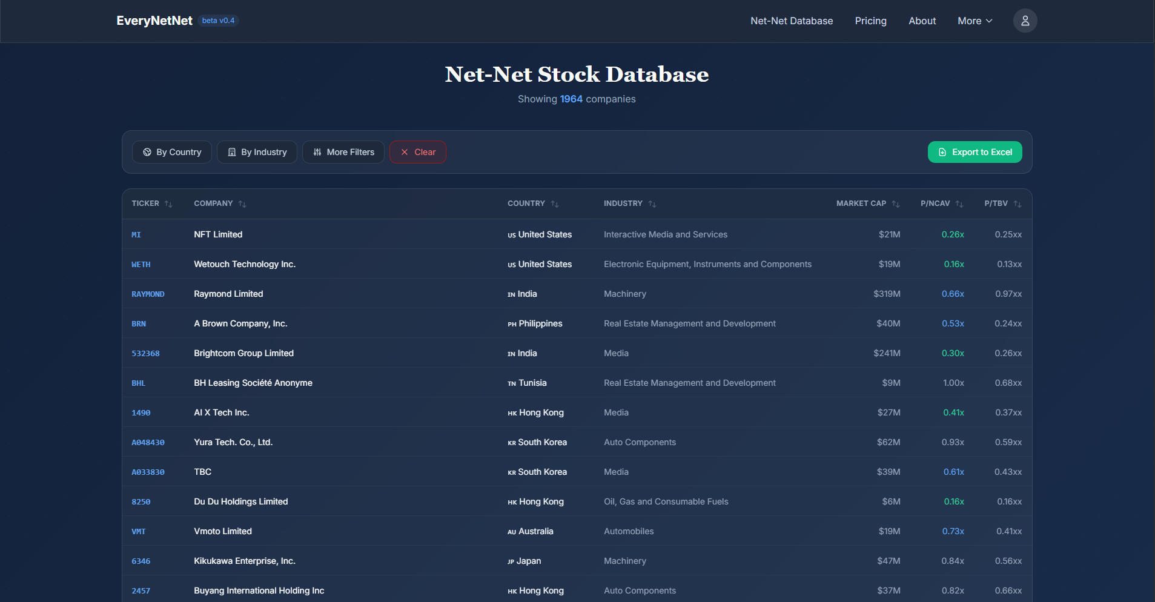The image size is (1155, 602).
Task: Open the By Industry filter panel
Action: click(x=257, y=152)
